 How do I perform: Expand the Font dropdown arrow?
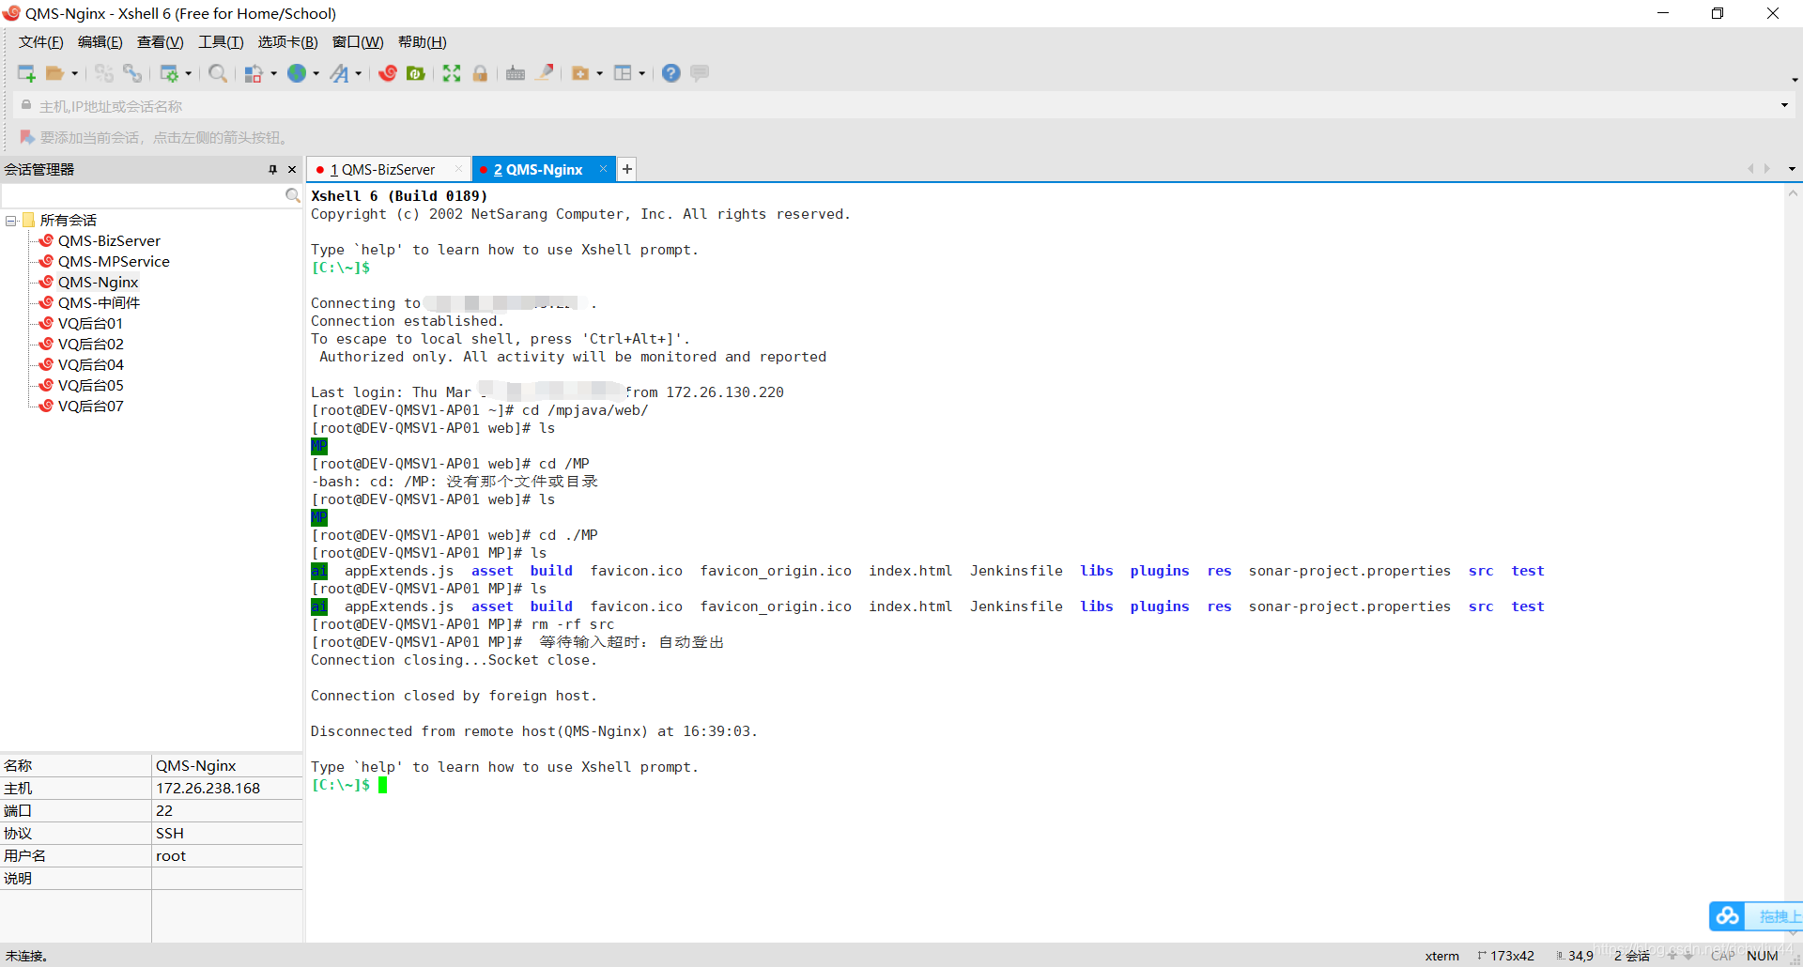click(358, 73)
